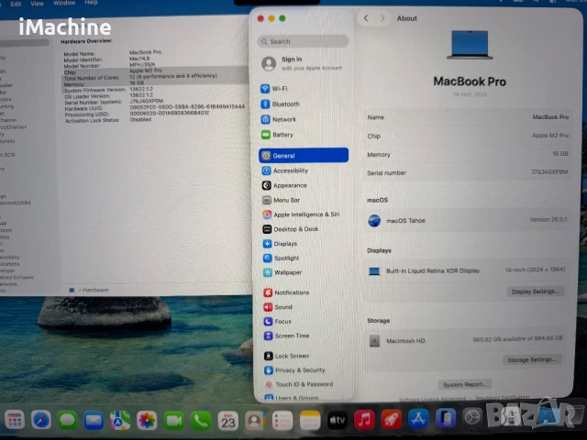Open Privacy & Security settings

pos(294,370)
